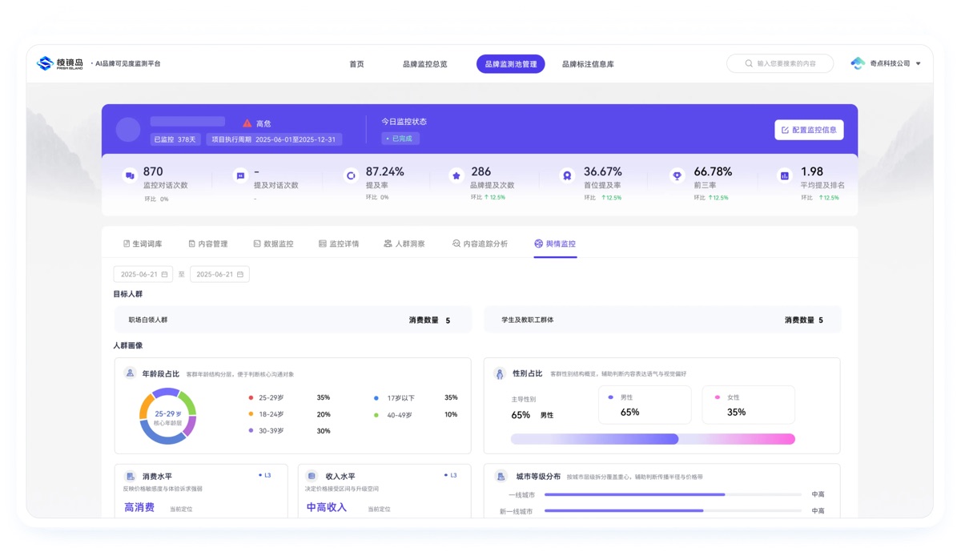Image resolution: width=961 pixels, height=552 pixels.
Task: Click the 监控对话次数 chat icon
Action: tap(130, 175)
